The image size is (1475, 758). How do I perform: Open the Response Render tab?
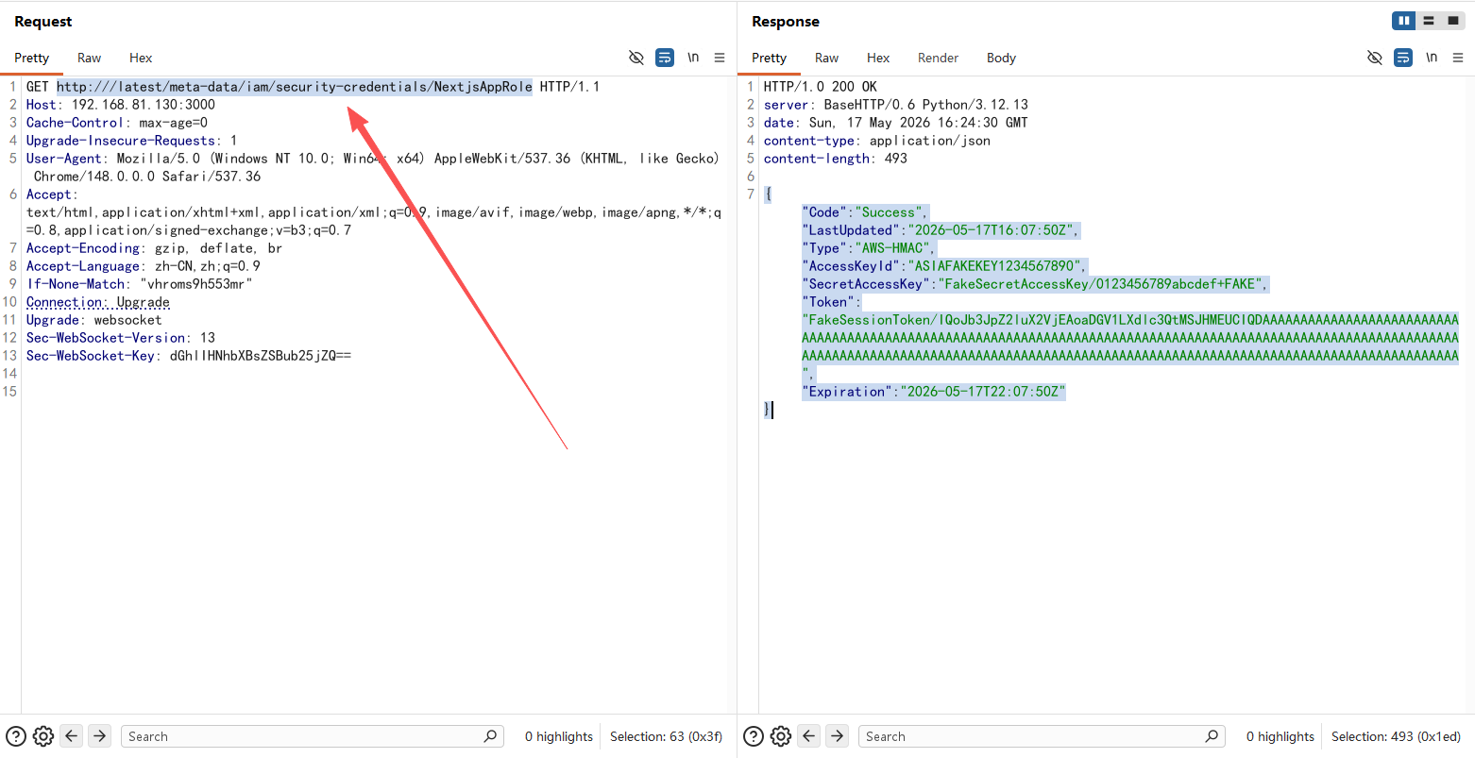point(938,58)
